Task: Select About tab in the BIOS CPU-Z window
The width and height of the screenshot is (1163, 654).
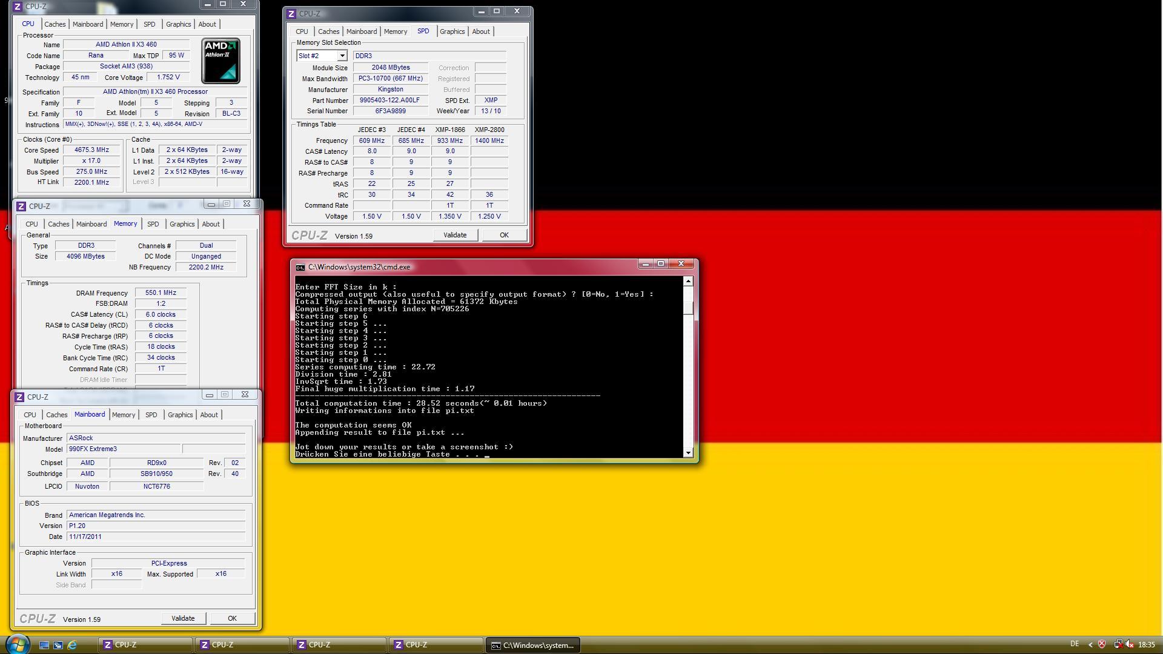Action: pos(209,415)
